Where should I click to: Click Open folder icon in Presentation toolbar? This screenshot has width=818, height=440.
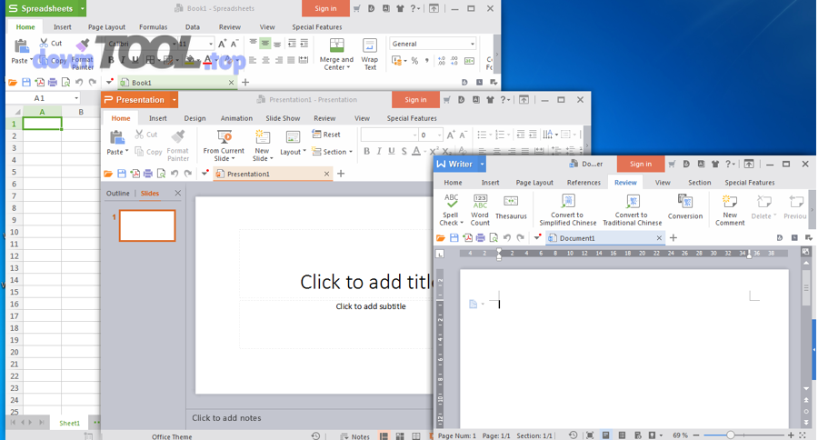pos(108,174)
